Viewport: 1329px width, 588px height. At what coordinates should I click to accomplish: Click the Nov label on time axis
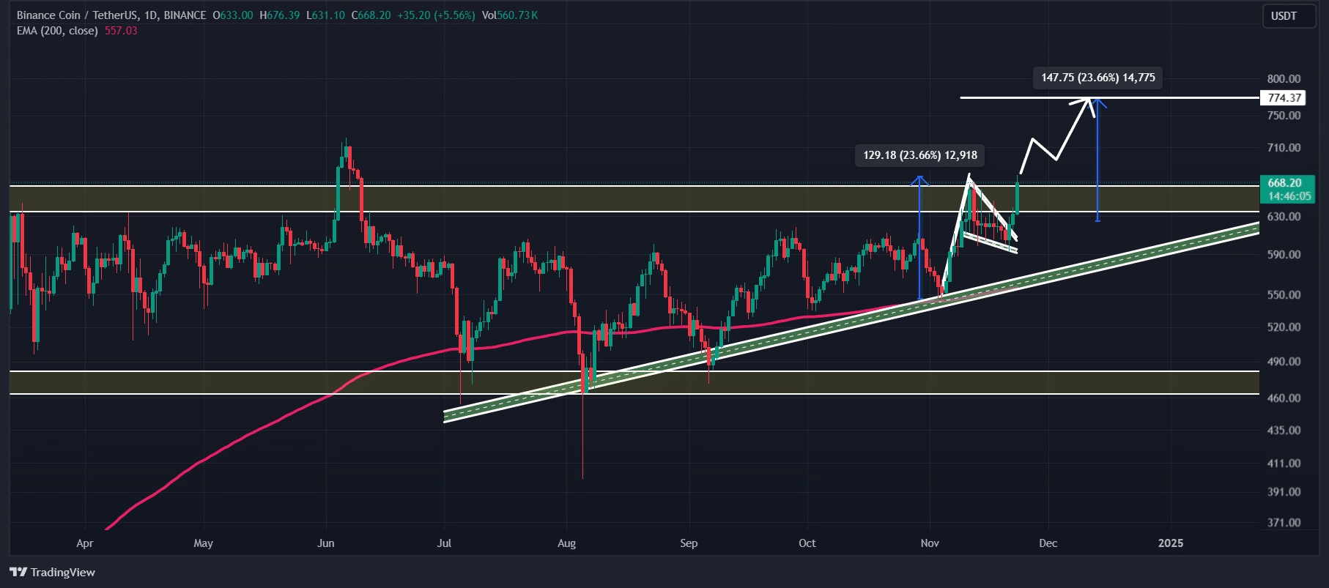930,543
